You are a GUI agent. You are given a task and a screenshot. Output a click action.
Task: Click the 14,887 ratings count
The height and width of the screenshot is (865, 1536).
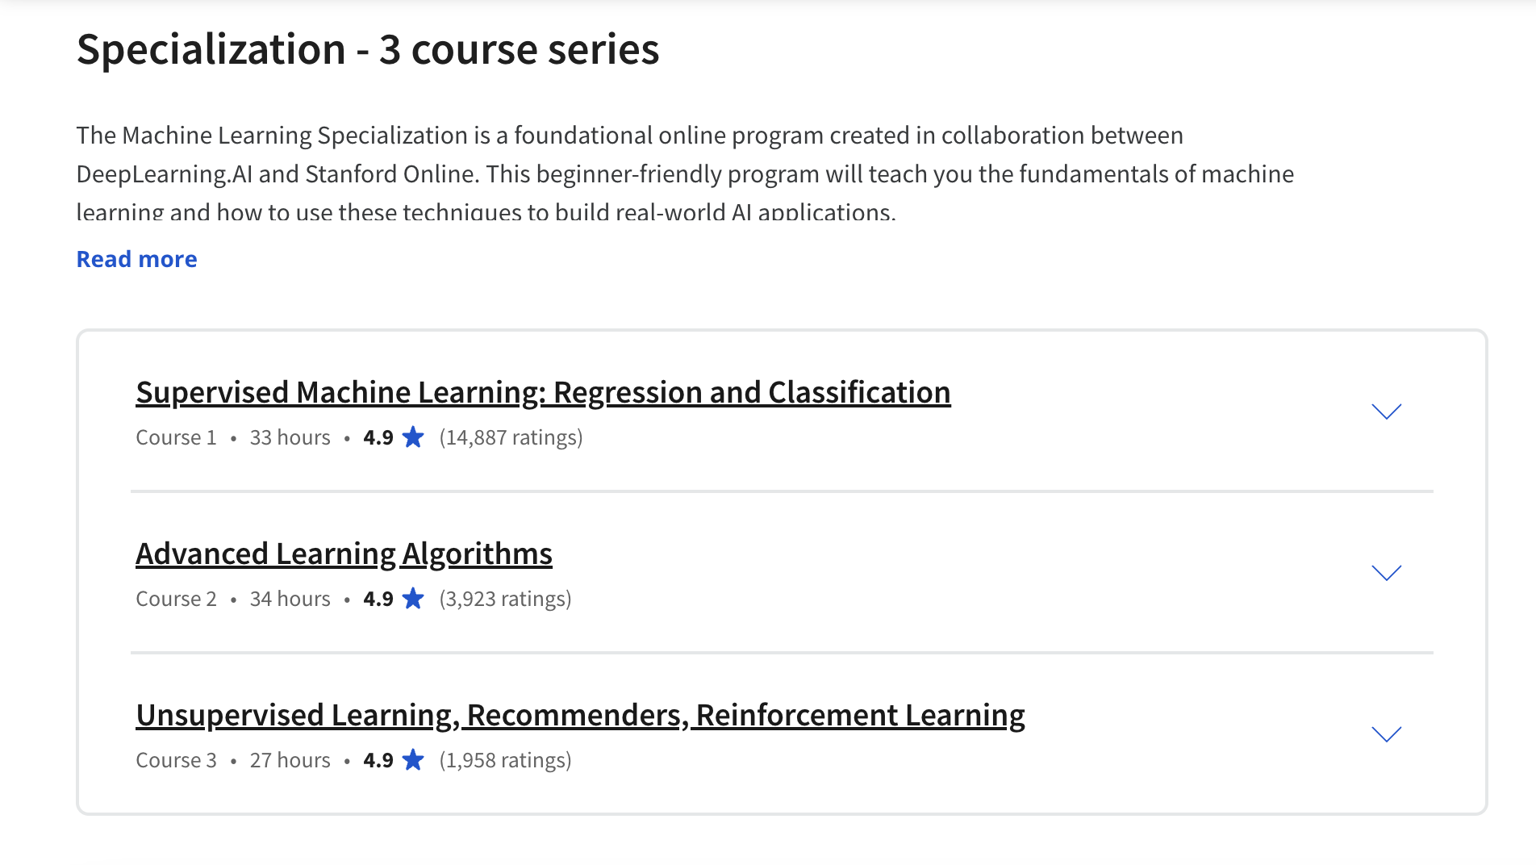coord(510,437)
